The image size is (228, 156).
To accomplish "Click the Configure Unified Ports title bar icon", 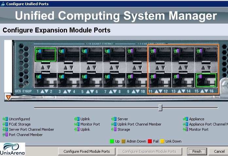I will click(x=3, y=4).
